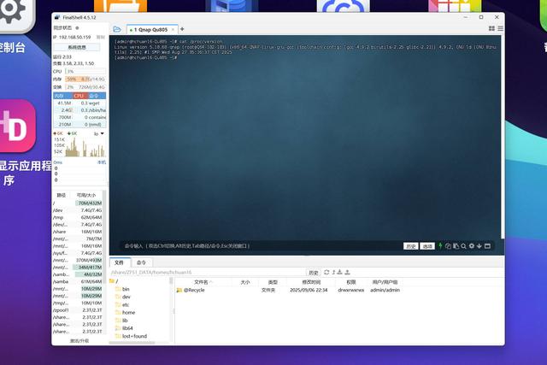Click the CPU usage bar
Image resolution: width=547 pixels, height=365 pixels.
point(85,72)
